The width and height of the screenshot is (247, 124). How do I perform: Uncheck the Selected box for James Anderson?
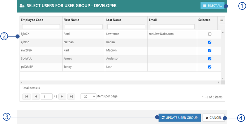(x=210, y=59)
